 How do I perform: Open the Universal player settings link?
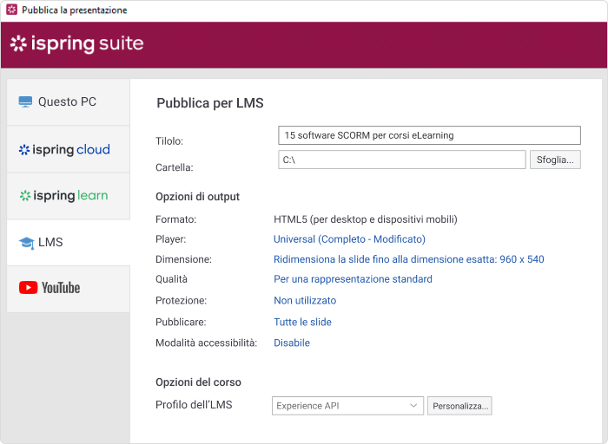click(x=349, y=239)
